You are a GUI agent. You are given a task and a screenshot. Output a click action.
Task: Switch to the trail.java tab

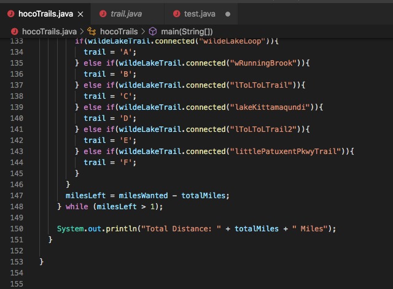pos(126,13)
